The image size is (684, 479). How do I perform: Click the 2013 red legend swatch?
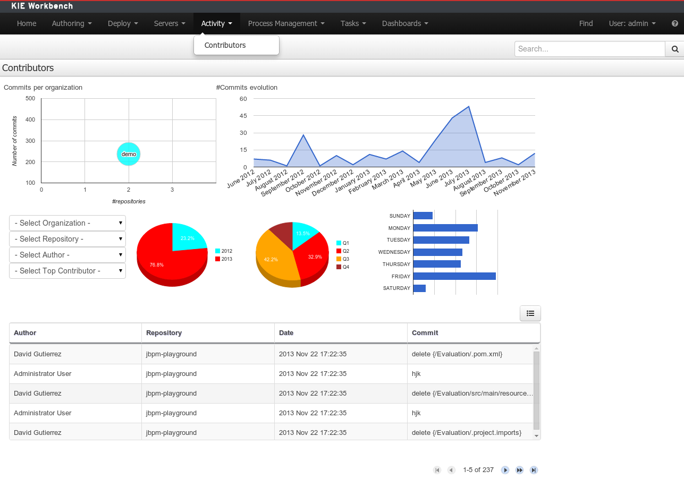point(218,259)
